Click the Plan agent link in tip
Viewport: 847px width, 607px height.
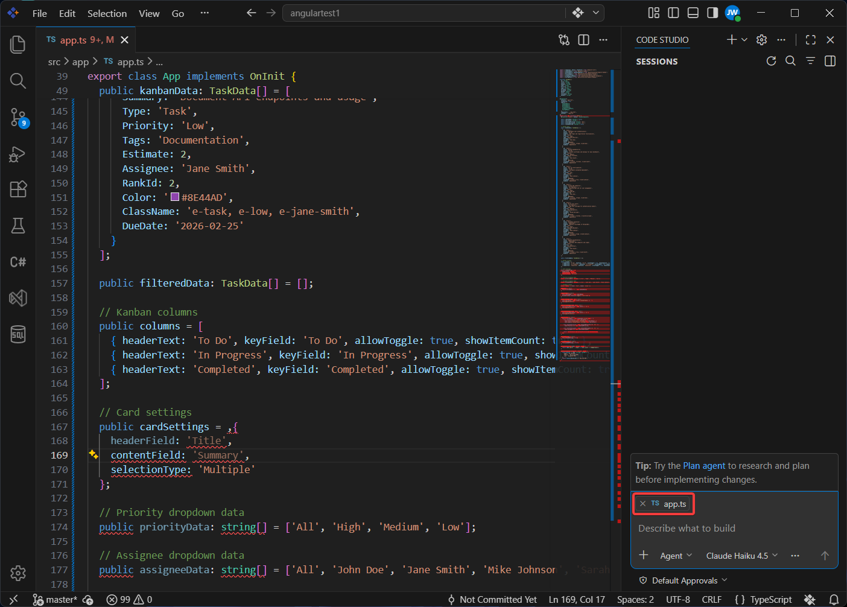click(x=704, y=466)
